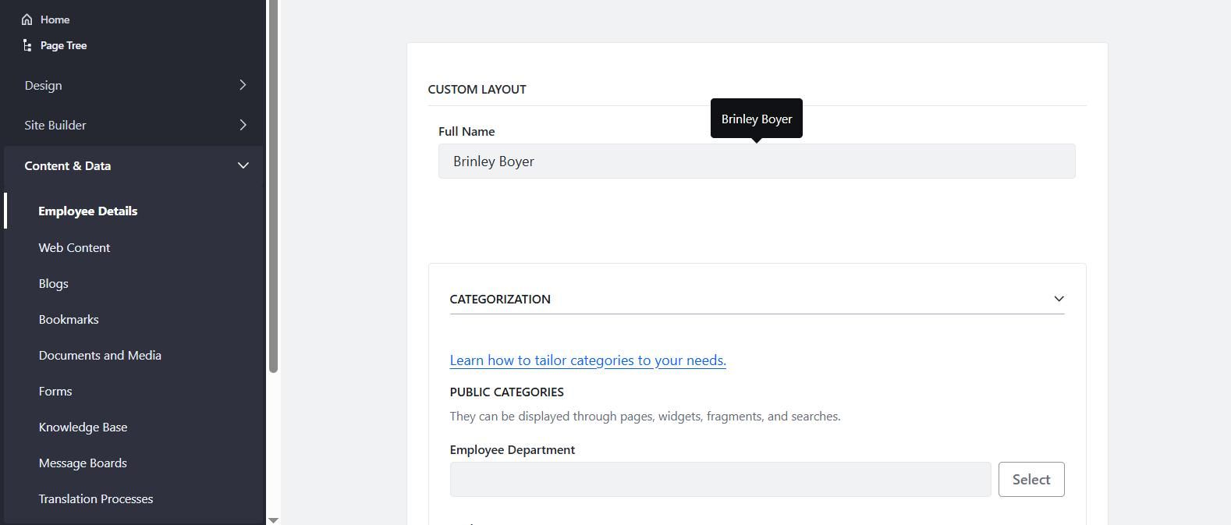Click the Page Tree hierarchy icon
Viewport: 1231px width, 525px height.
(27, 45)
